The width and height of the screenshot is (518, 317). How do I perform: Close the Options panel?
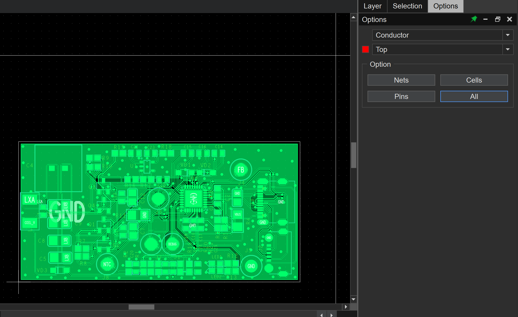tap(509, 19)
